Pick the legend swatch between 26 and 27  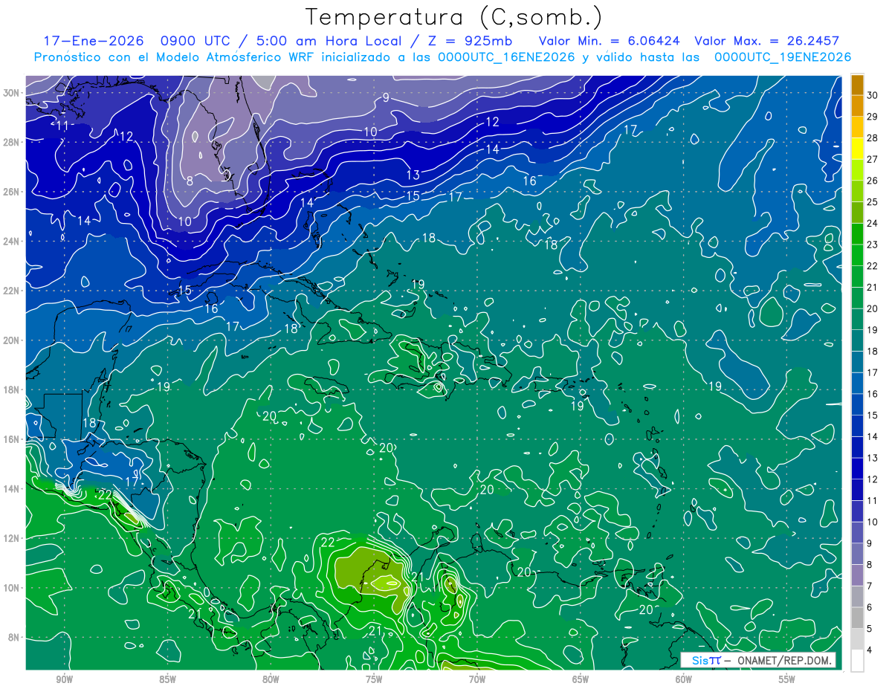pos(857,169)
